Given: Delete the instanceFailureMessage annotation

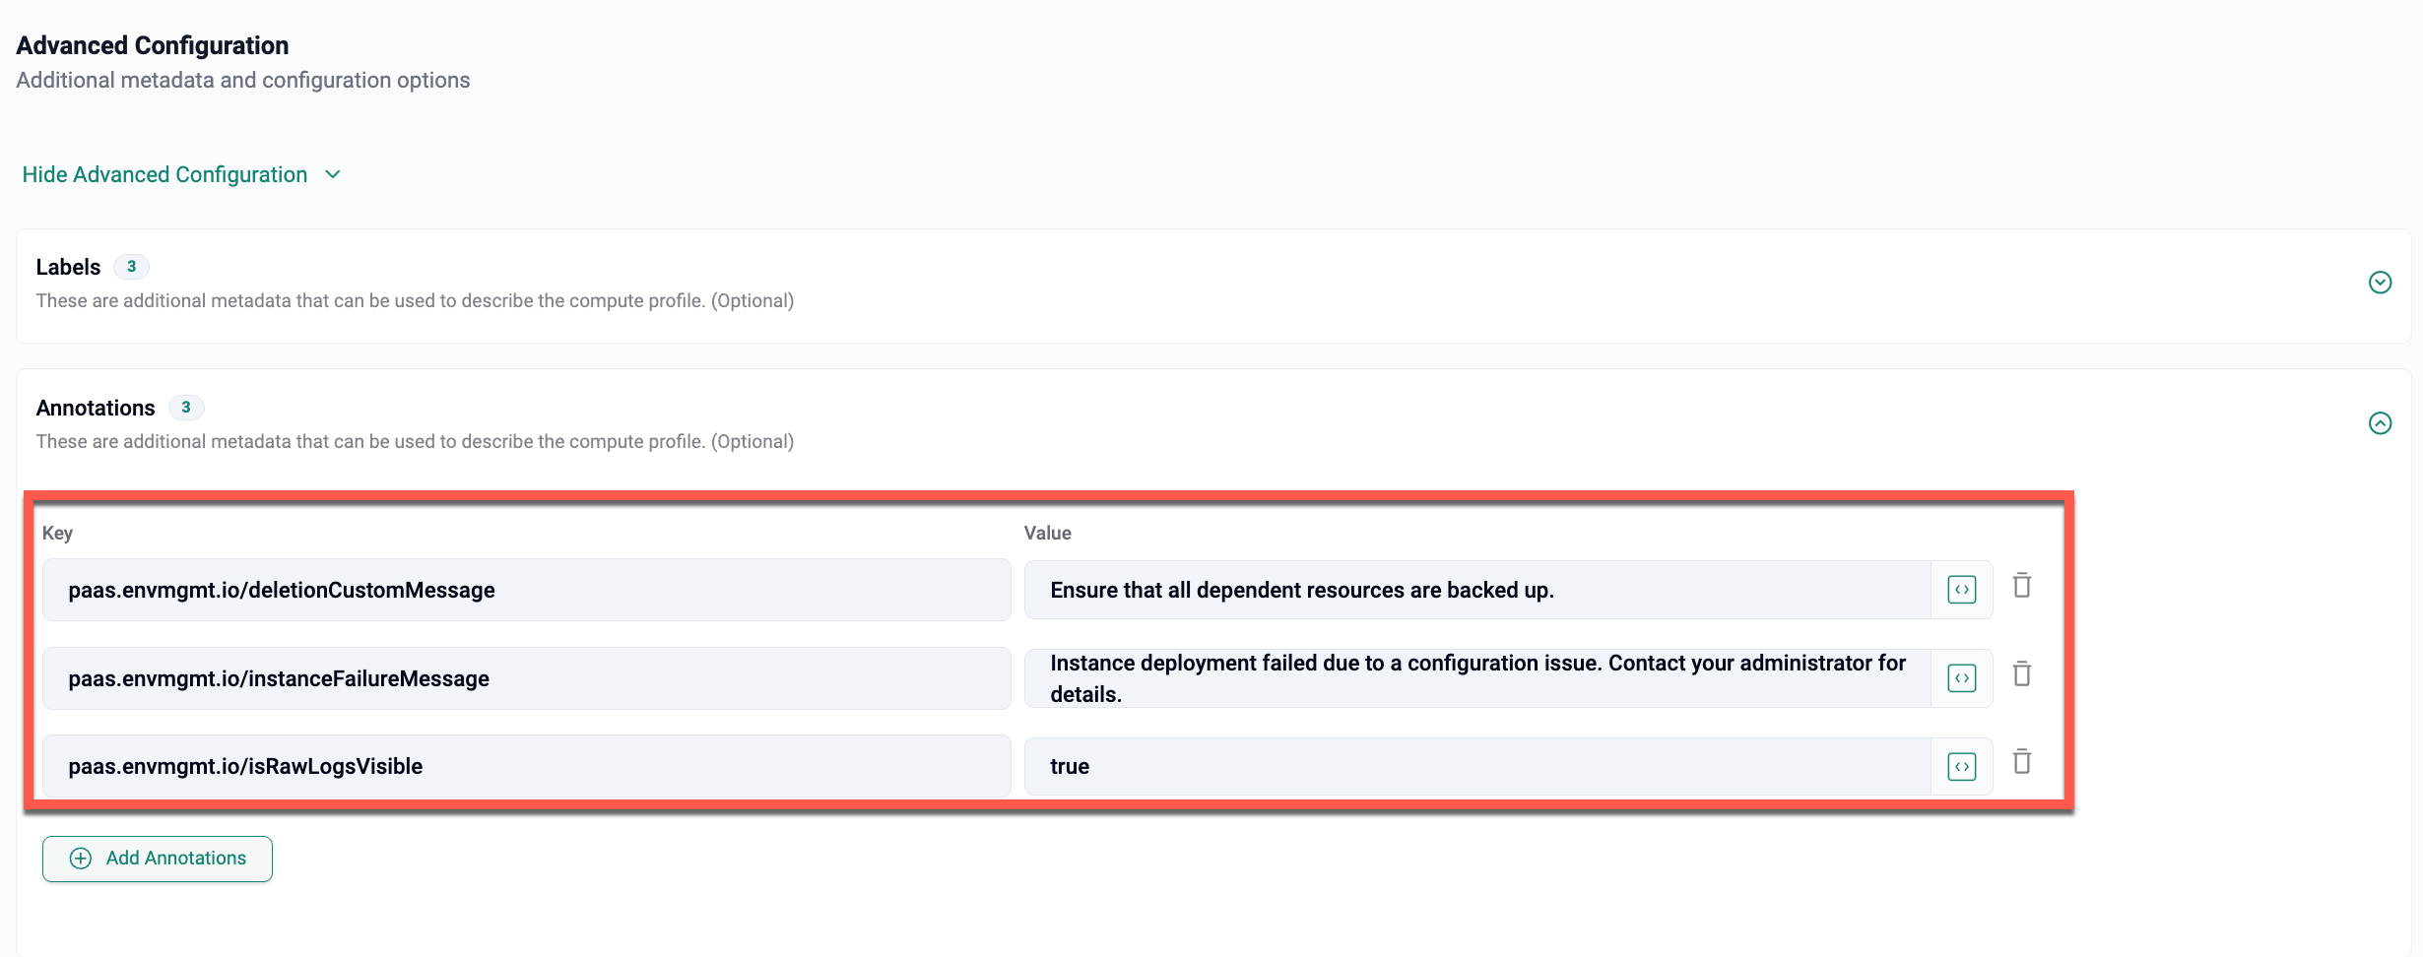Looking at the screenshot, I should pyautogui.click(x=2022, y=674).
